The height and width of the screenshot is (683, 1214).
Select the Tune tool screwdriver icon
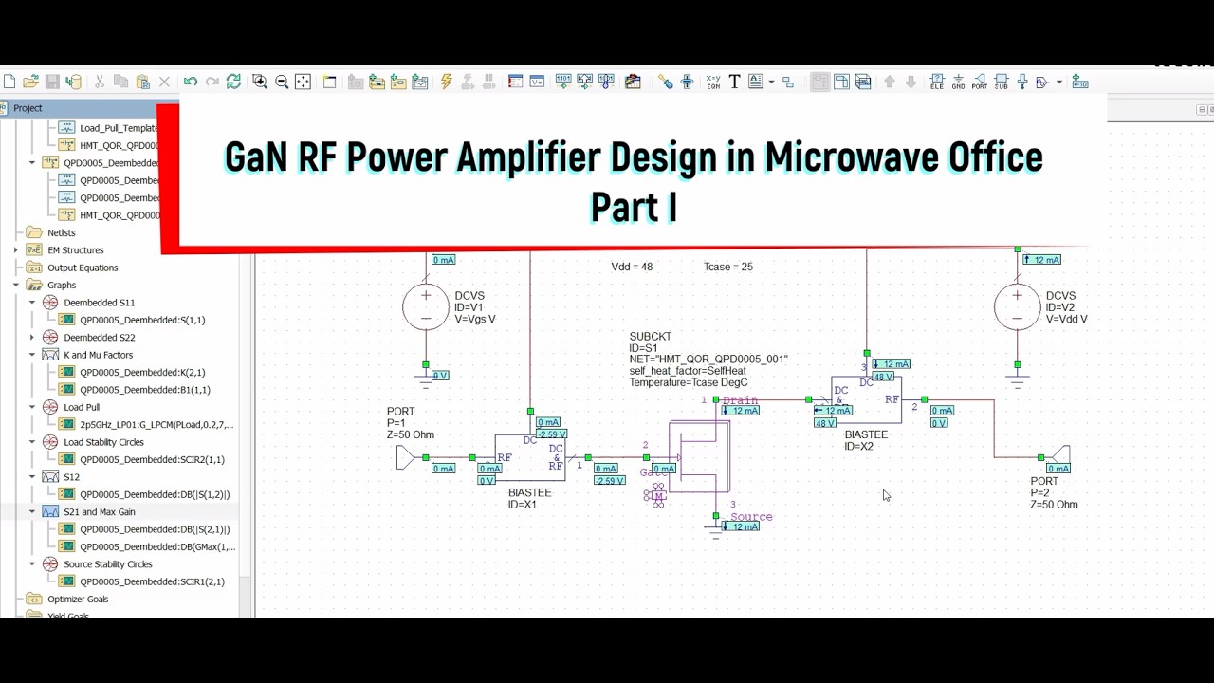click(x=666, y=83)
